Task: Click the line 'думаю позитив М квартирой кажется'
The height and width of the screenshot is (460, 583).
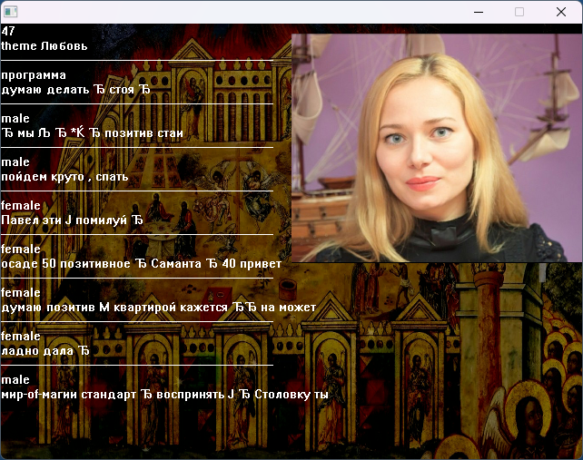Action: coord(159,308)
